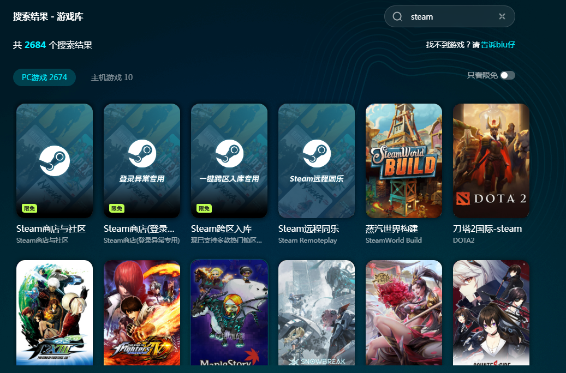Screen dimensions: 566x373
Task: Open the Snowbreak game cover
Action: point(317,312)
